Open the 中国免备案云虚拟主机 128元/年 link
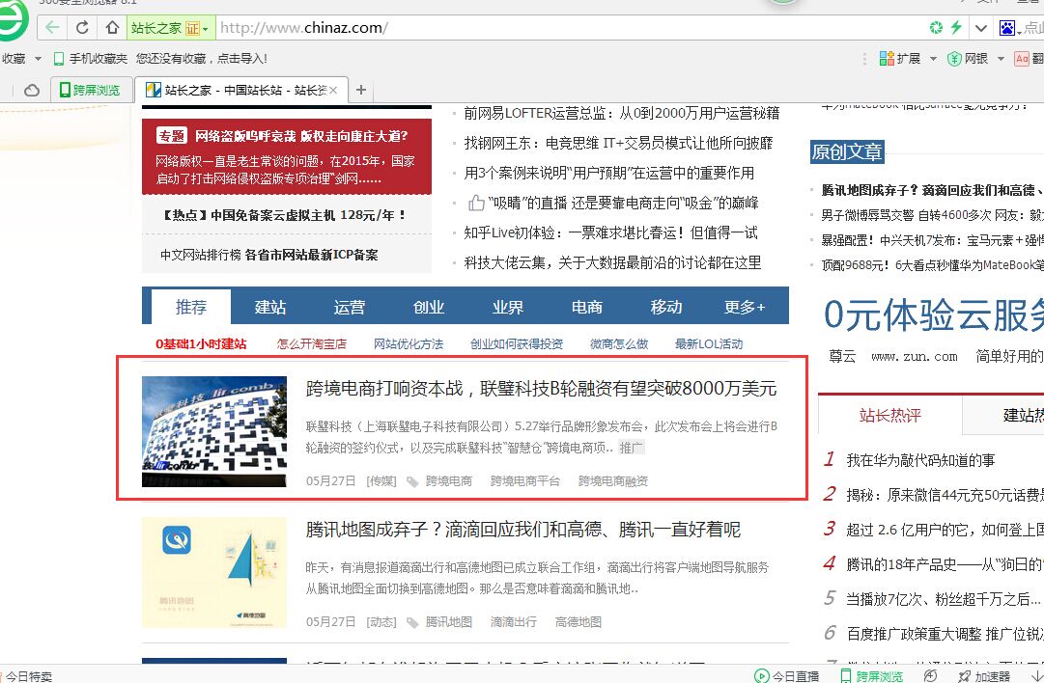 coord(284,215)
